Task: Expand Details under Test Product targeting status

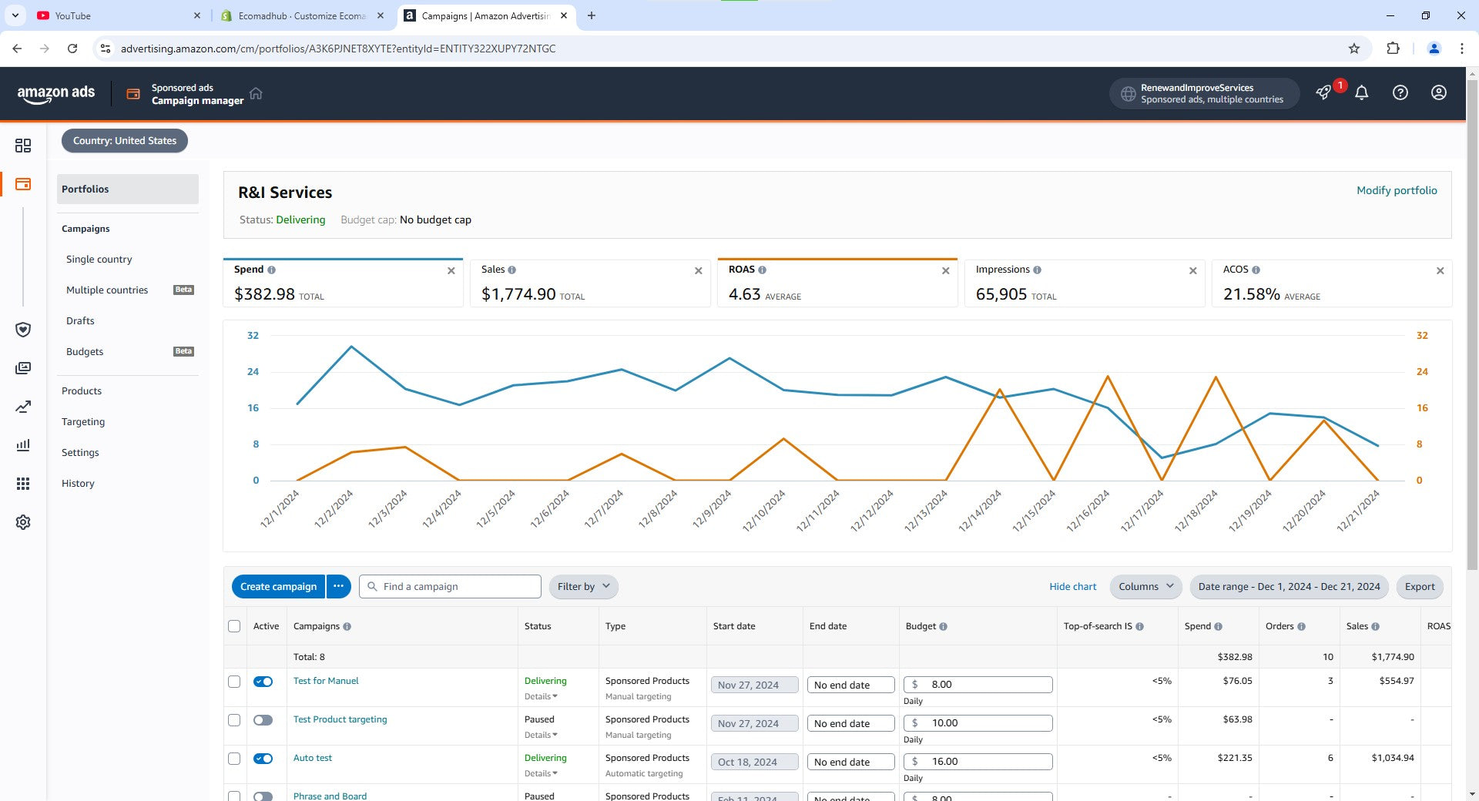Action: pyautogui.click(x=541, y=736)
